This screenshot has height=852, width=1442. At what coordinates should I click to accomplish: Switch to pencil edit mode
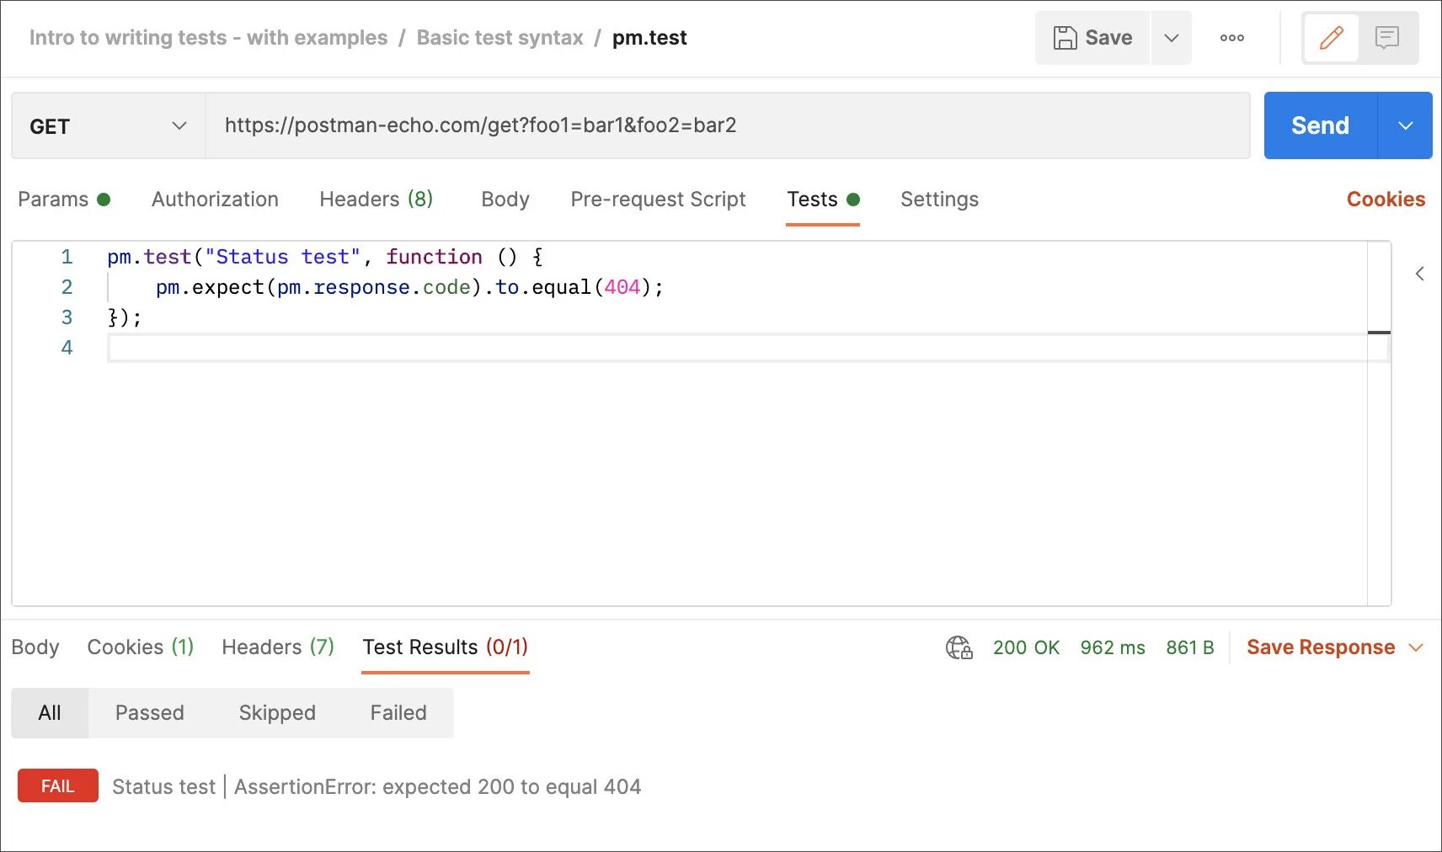point(1331,38)
